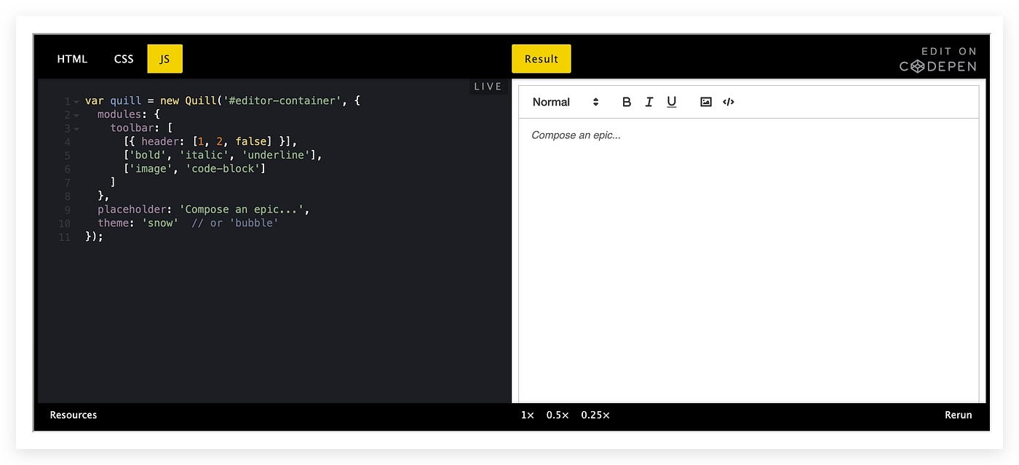Open the Resources button
Image resolution: width=1019 pixels, height=465 pixels.
74,415
